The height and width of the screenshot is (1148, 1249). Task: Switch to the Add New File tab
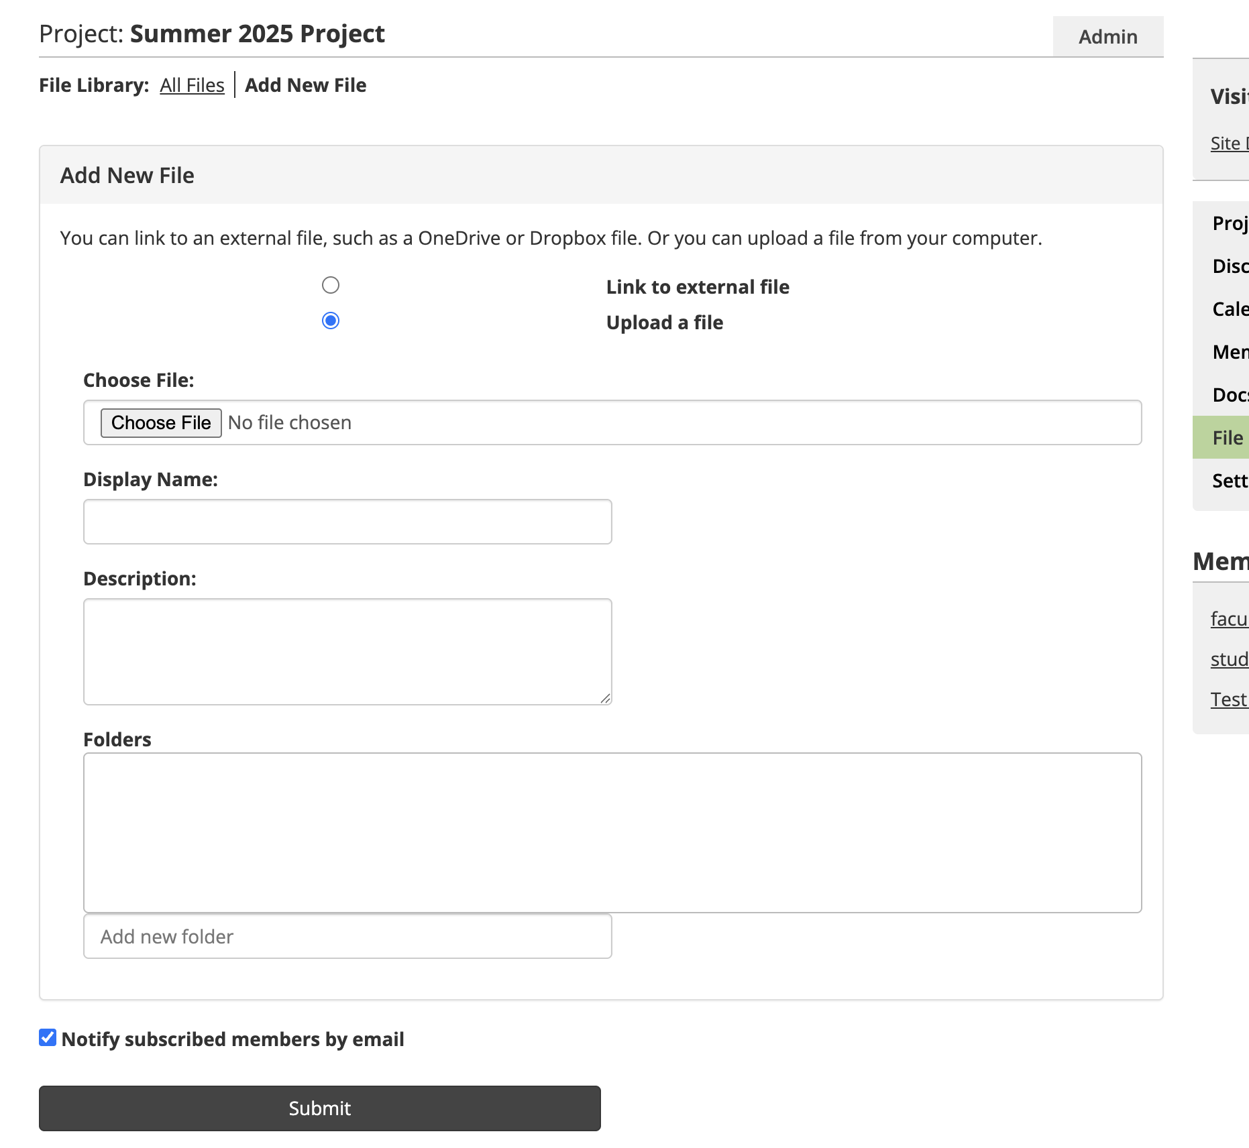[305, 85]
